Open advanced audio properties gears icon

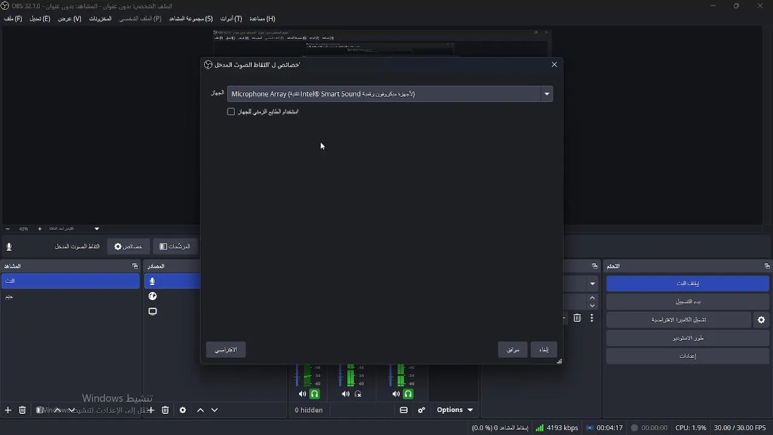coord(422,410)
